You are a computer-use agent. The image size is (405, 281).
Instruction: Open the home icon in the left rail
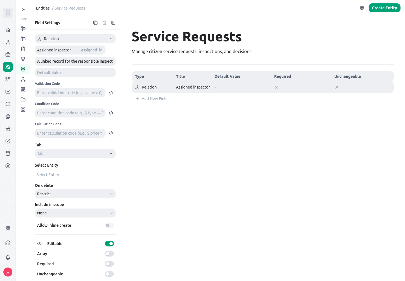point(8,30)
